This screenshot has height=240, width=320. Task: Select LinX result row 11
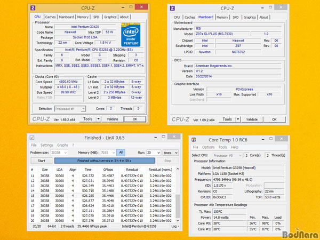click(x=102, y=175)
